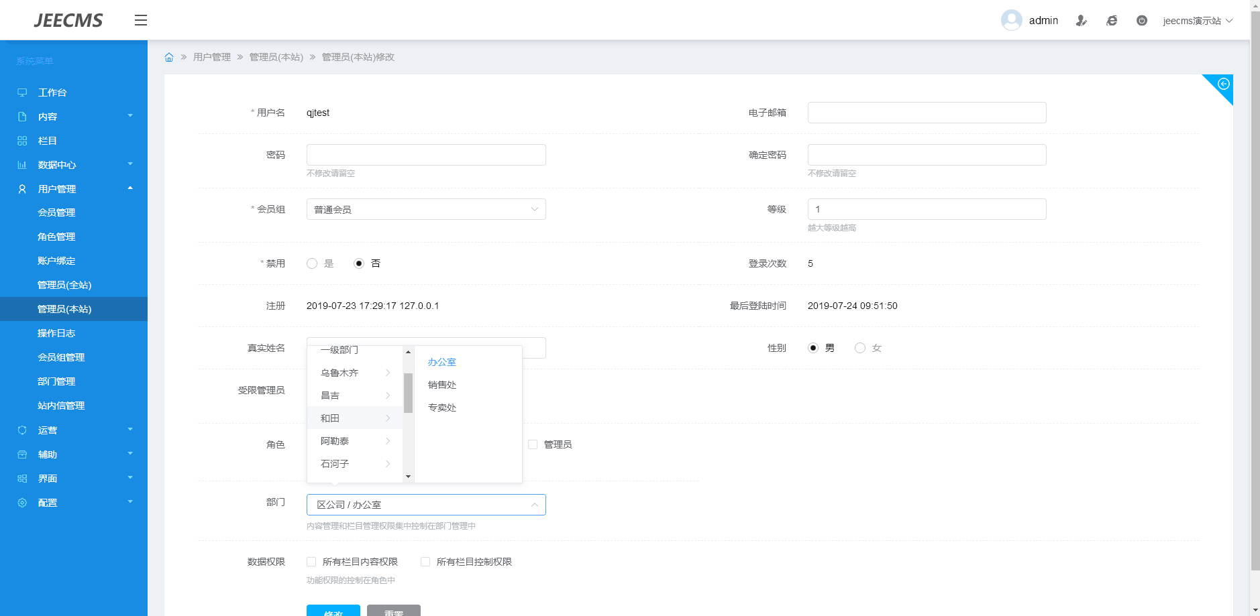Click the 用户管理 breadcrumb link
Screen dimensions: 1260x616
pyautogui.click(x=212, y=57)
